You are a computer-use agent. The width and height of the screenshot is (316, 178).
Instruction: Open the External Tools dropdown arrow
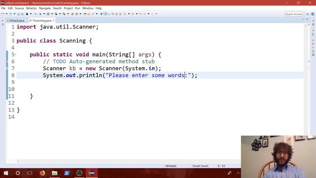point(68,14)
